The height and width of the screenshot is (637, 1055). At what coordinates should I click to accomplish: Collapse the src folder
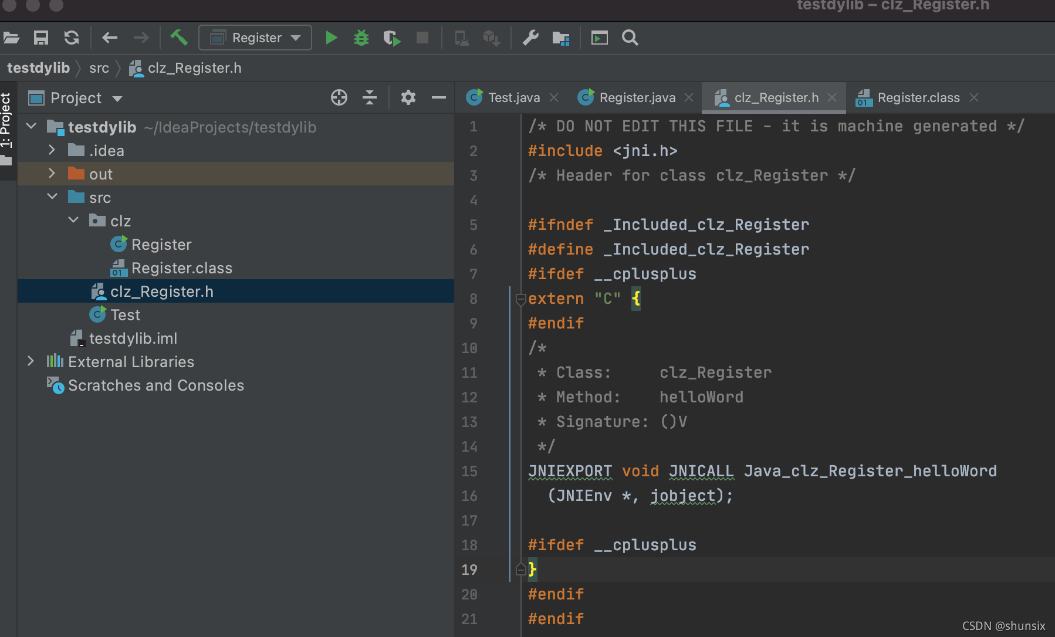(x=52, y=196)
